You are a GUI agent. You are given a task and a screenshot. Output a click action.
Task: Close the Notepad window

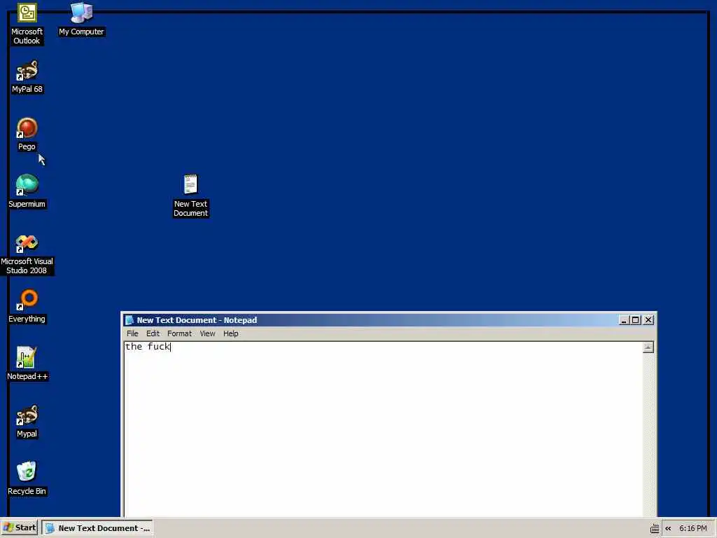point(648,319)
